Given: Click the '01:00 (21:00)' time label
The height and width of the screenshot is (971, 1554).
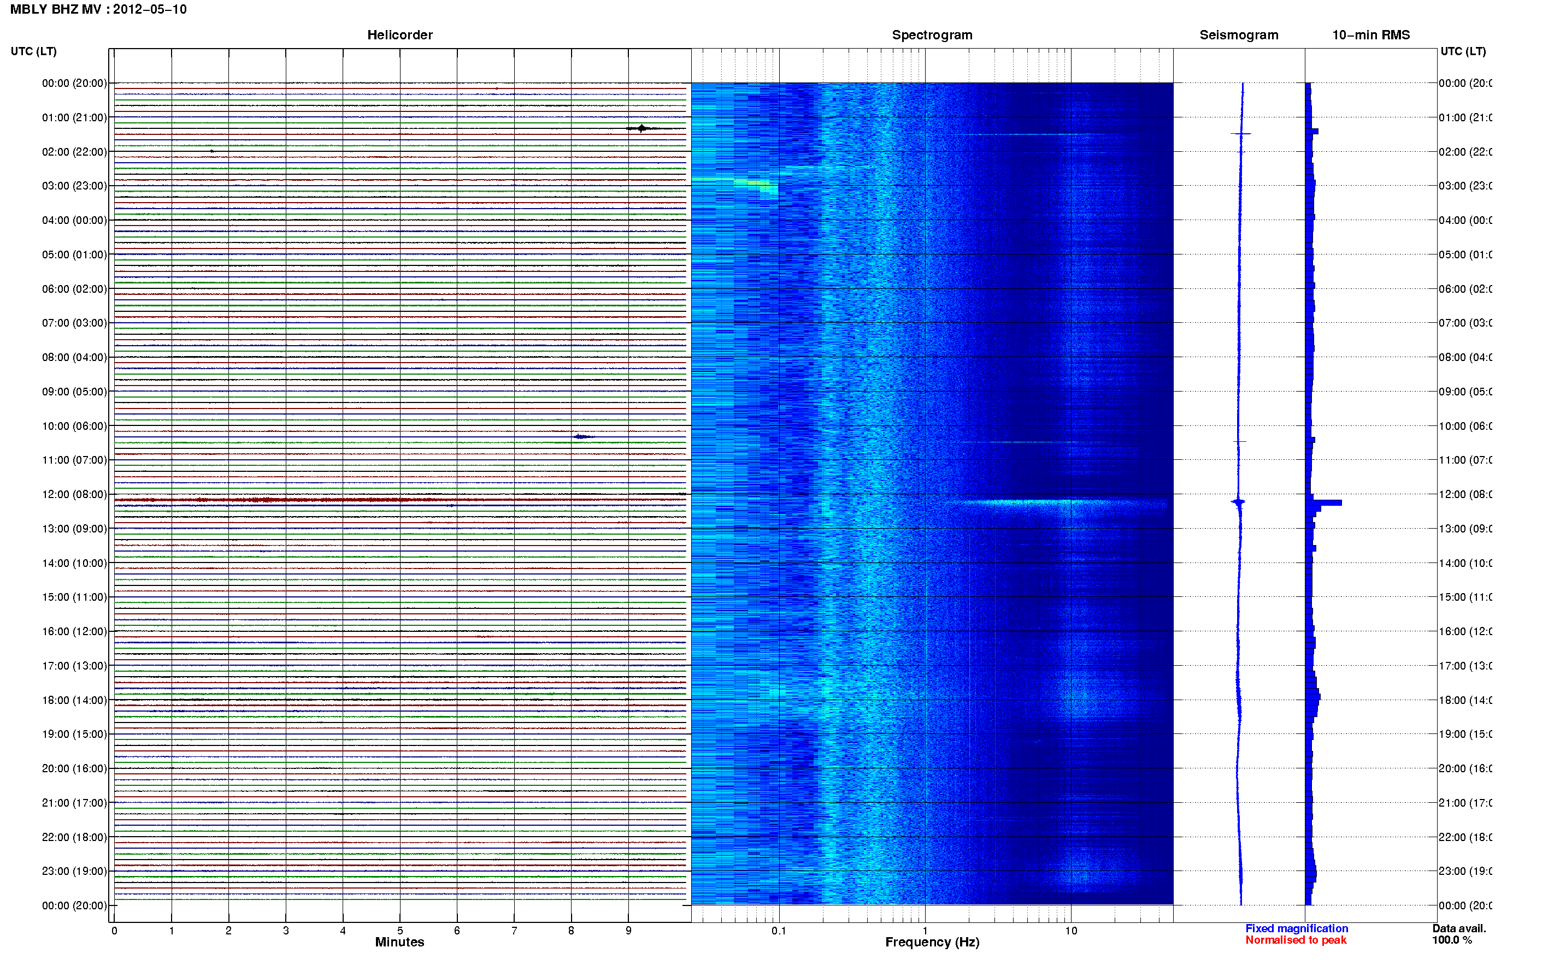Looking at the screenshot, I should coord(74,117).
